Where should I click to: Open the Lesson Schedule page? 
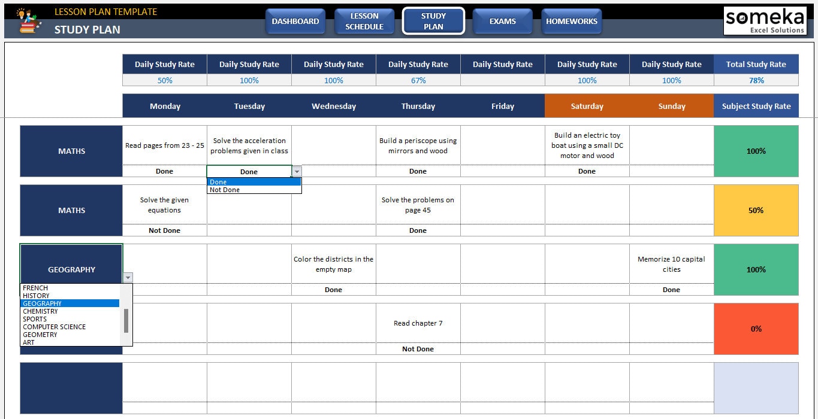tap(364, 20)
